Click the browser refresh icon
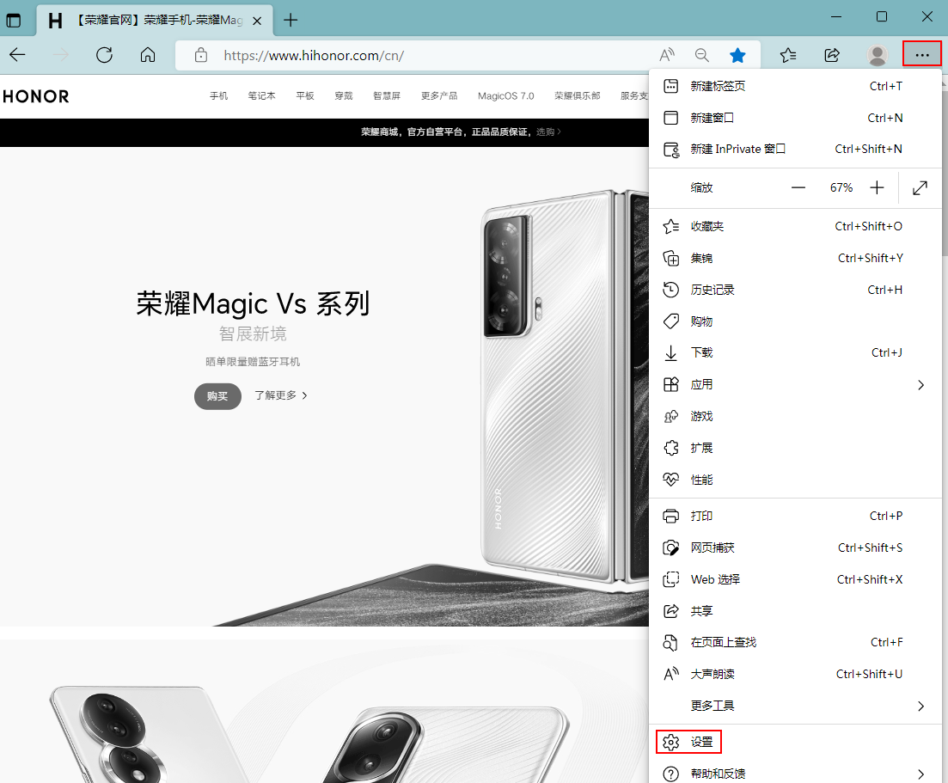Screen dimensions: 948x783 tap(104, 55)
